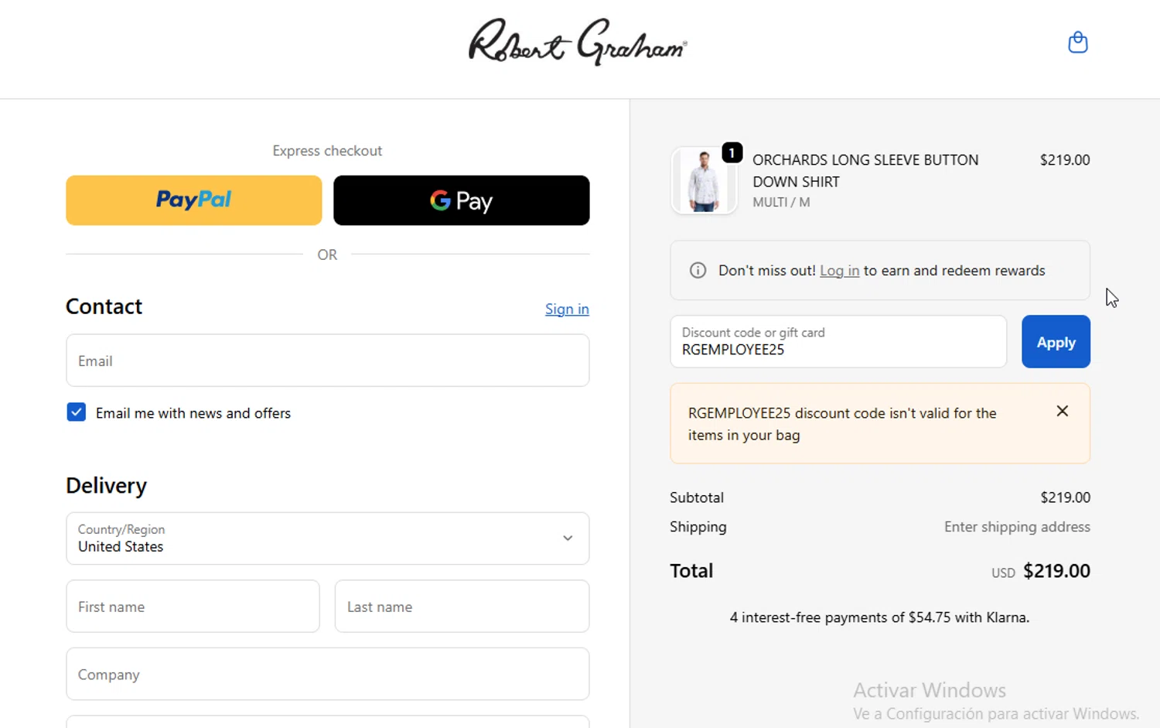1160x728 pixels.
Task: Focus the Last name field
Action: coord(462,607)
